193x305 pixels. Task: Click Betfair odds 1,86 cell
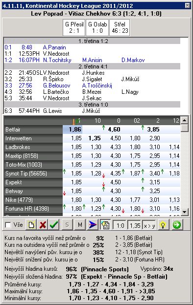(72, 130)
